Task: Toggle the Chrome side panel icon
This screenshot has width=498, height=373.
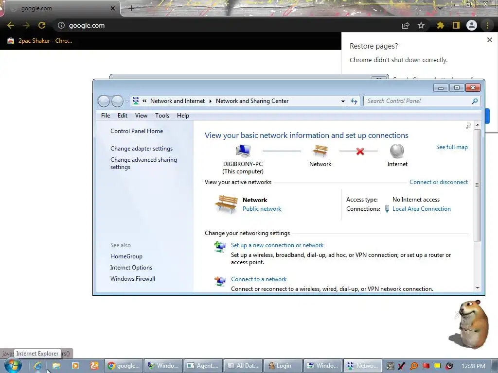Action: [456, 25]
